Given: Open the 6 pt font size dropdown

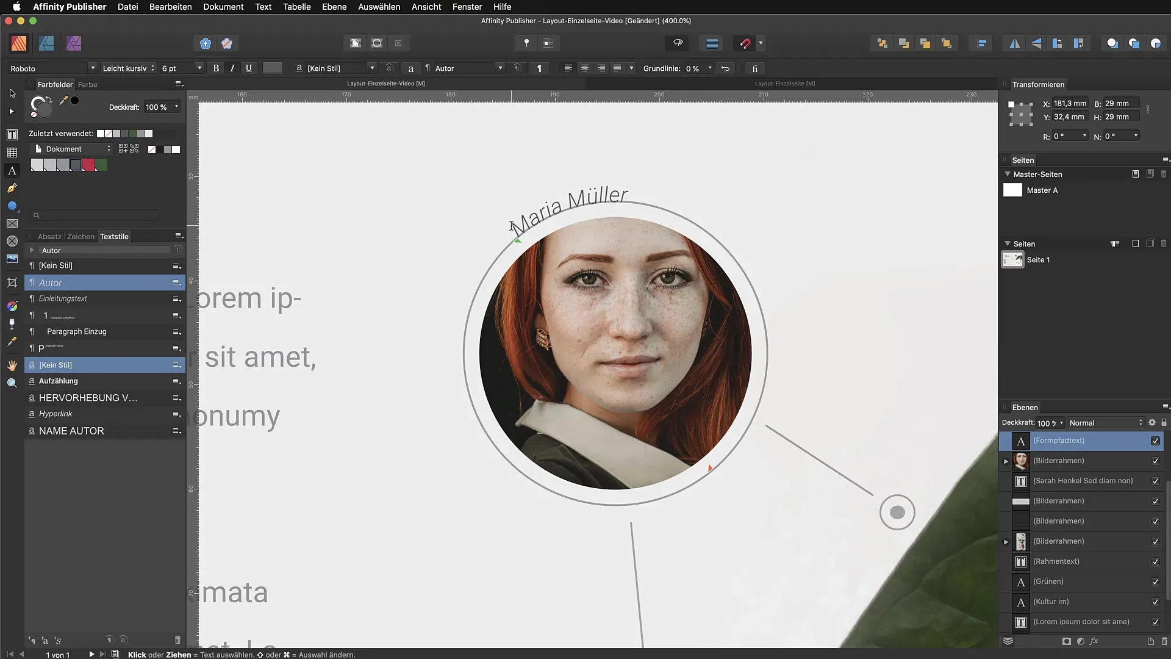Looking at the screenshot, I should tap(199, 68).
